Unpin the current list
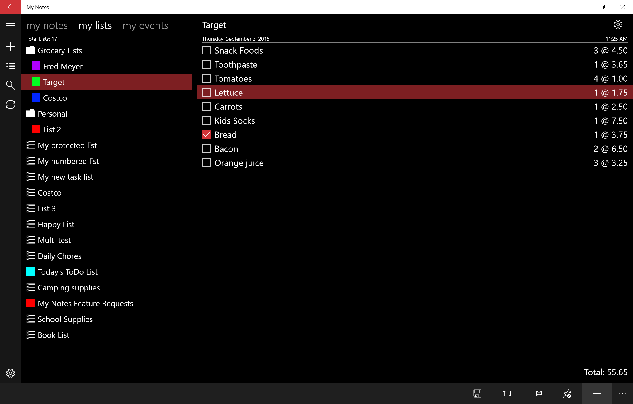 567,393
